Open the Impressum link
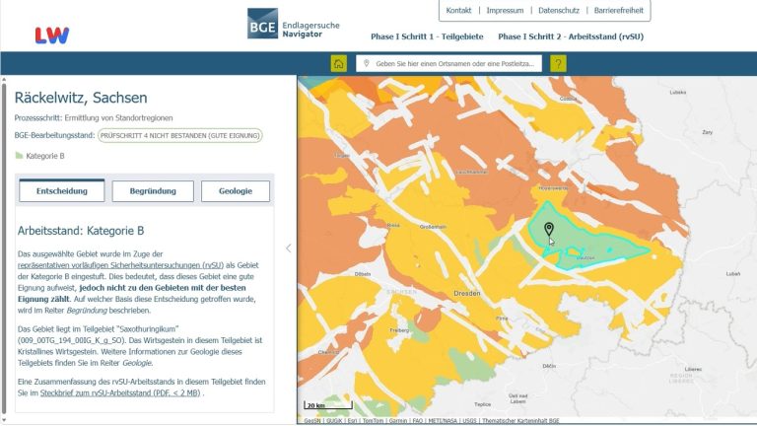Viewport: 757px width, 426px height. pos(505,10)
